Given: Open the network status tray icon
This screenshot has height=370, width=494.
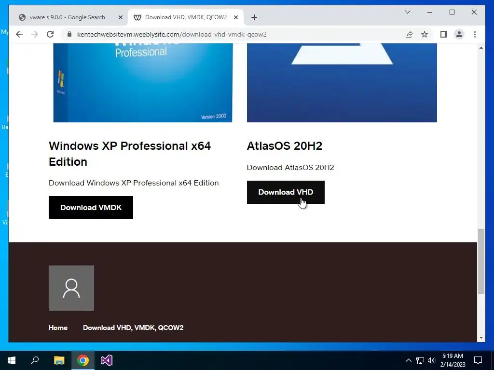Looking at the screenshot, I should [420, 360].
